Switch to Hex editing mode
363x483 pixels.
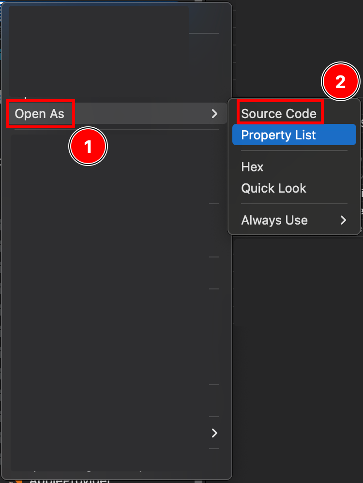252,166
